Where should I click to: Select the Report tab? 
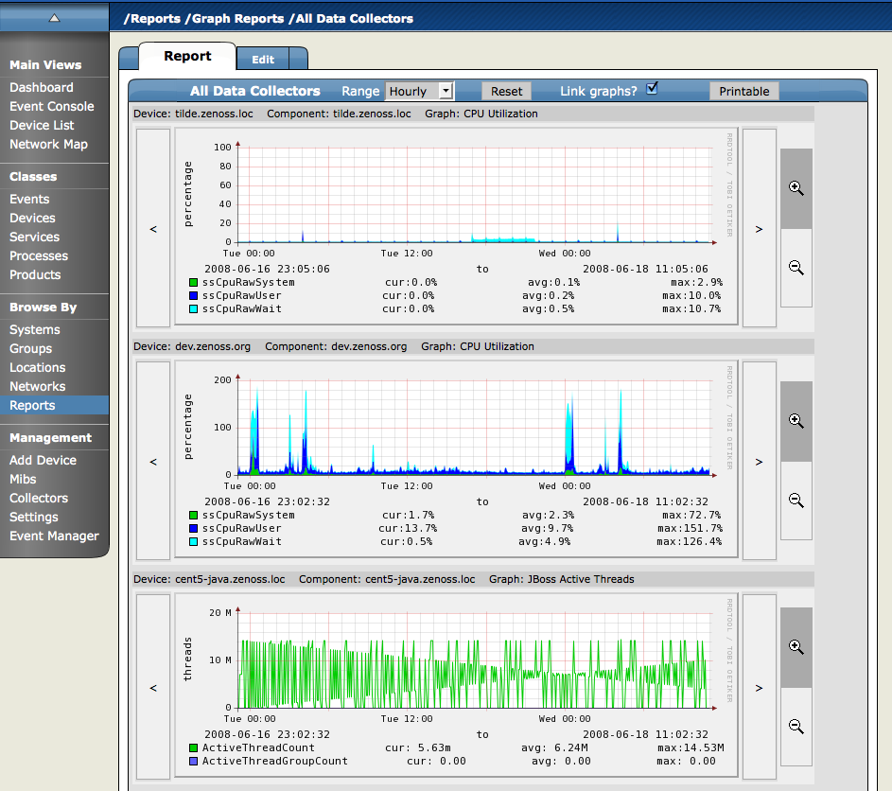click(x=187, y=57)
